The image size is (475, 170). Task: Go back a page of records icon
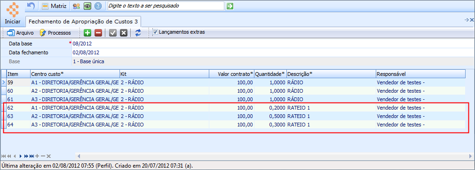(9, 156)
